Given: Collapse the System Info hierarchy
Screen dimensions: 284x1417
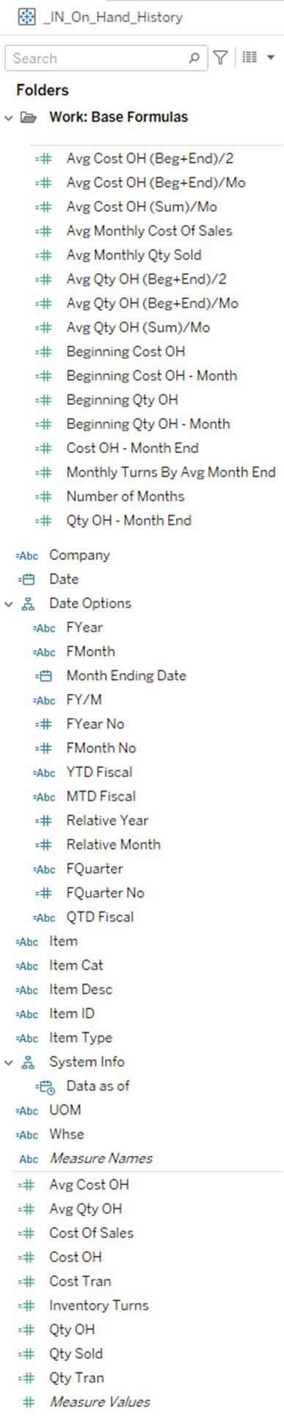Looking at the screenshot, I should [9, 1062].
